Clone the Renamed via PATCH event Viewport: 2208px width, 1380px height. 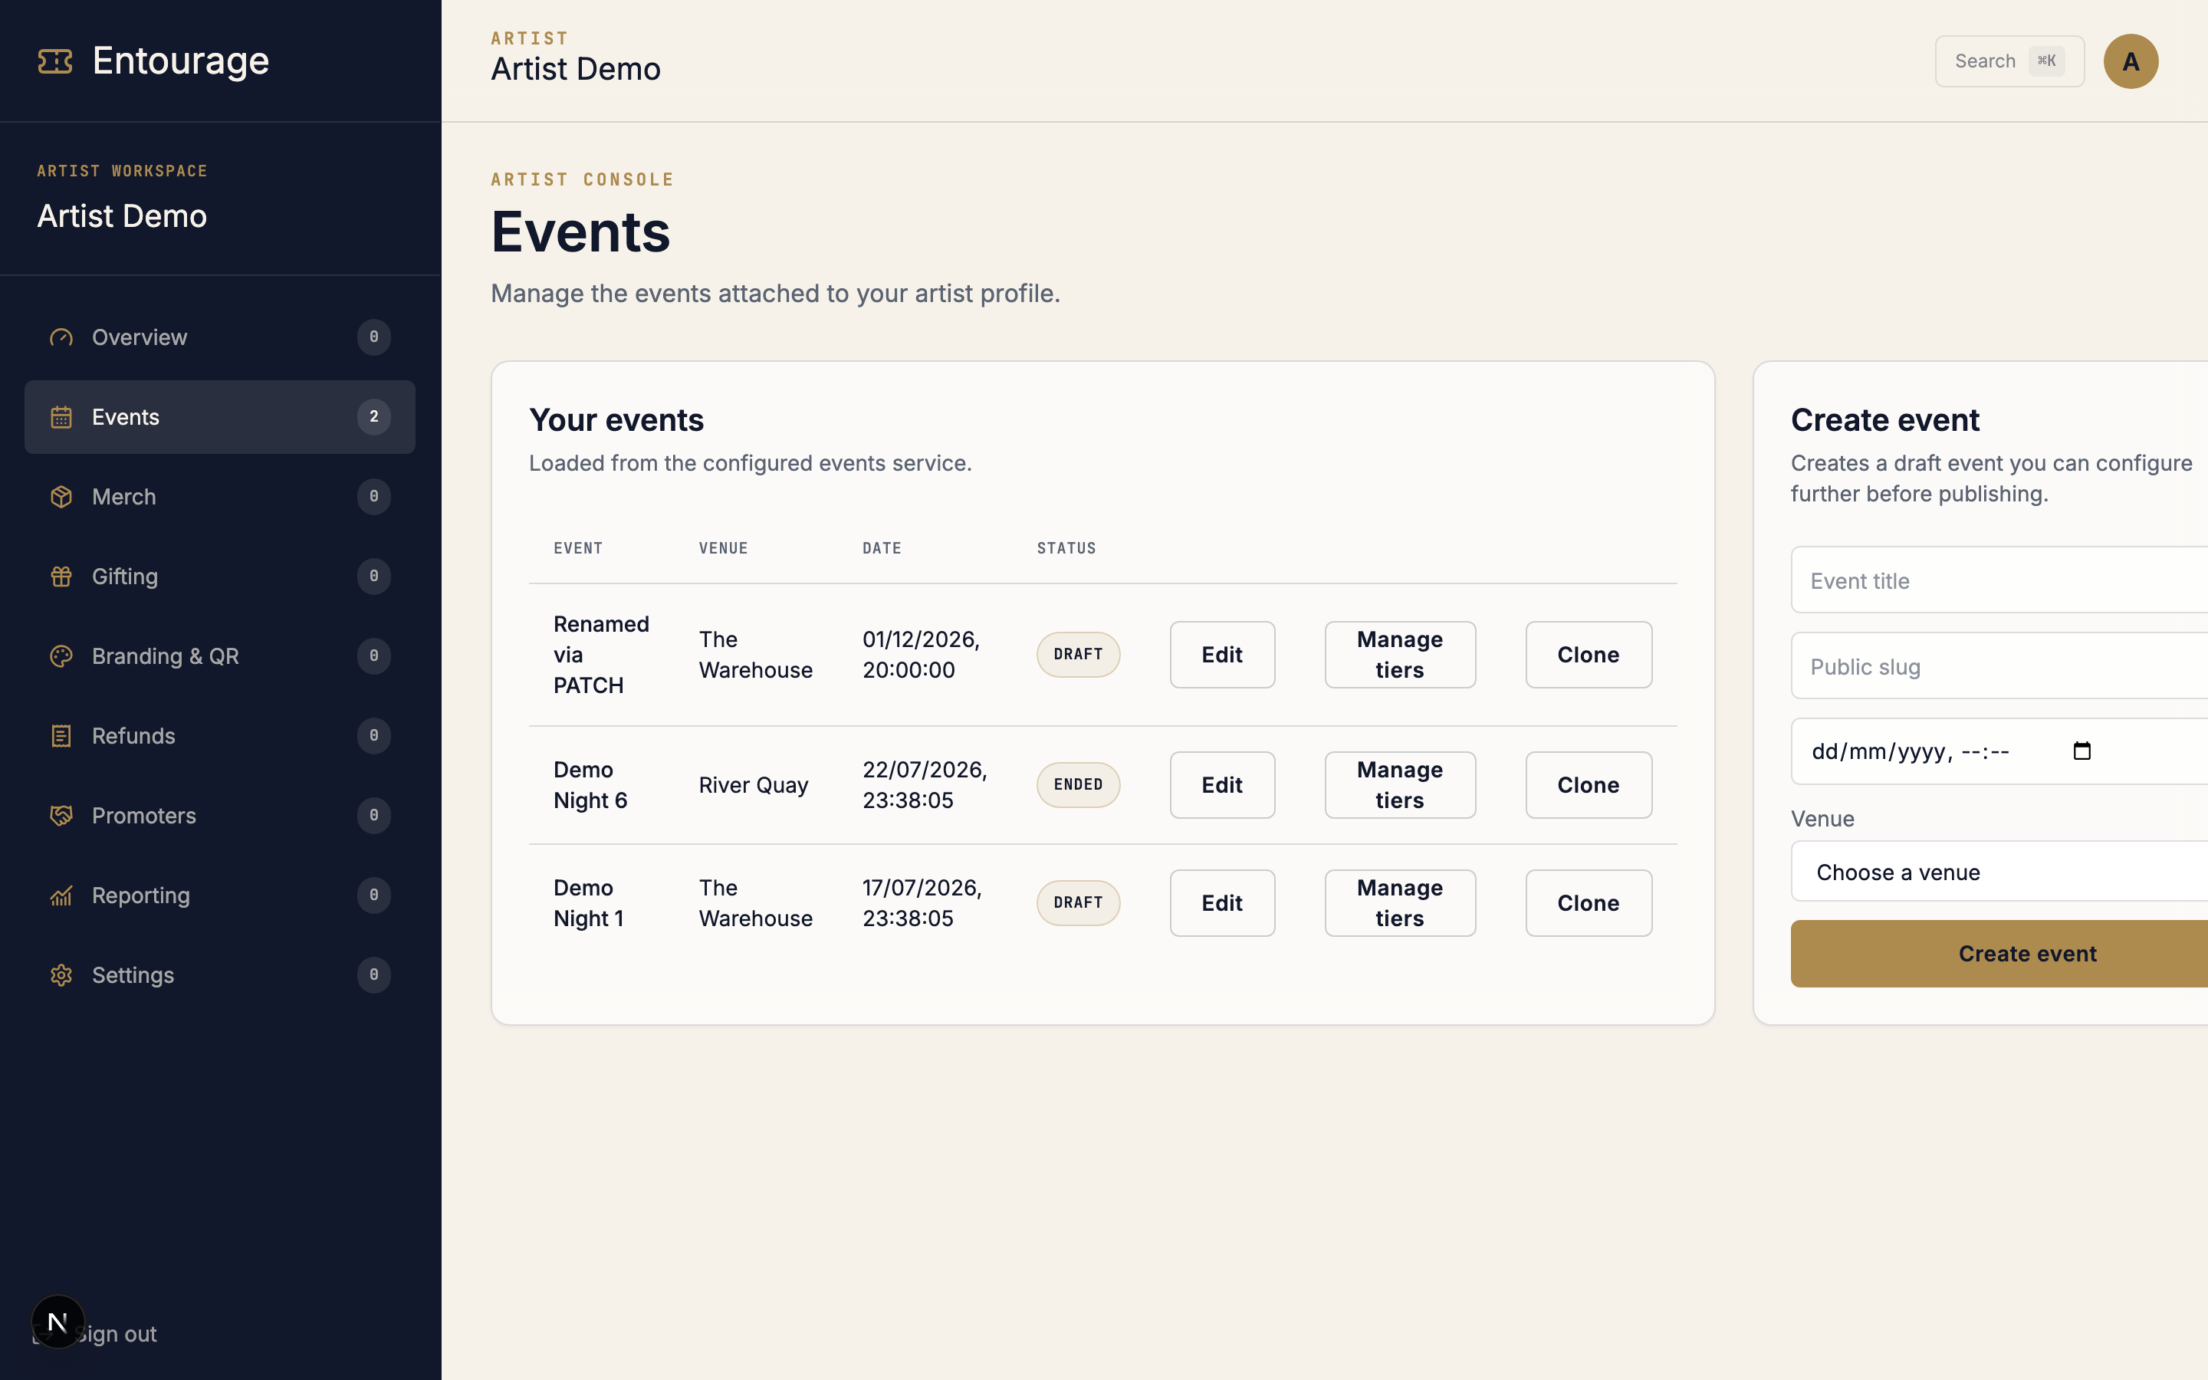(x=1589, y=655)
